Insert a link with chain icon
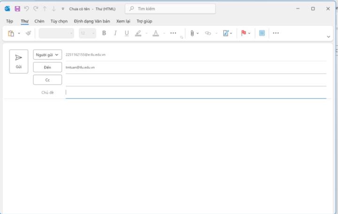The height and width of the screenshot is (214, 338). 208,33
